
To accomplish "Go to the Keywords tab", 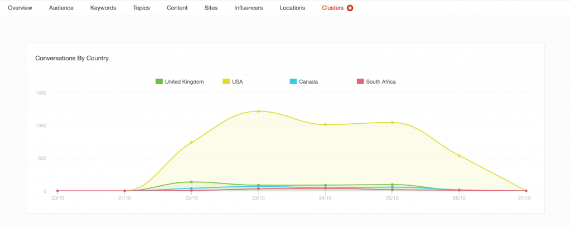I will point(103,8).
